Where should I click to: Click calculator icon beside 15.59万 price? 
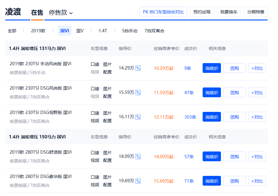pyautogui.click(x=138, y=92)
